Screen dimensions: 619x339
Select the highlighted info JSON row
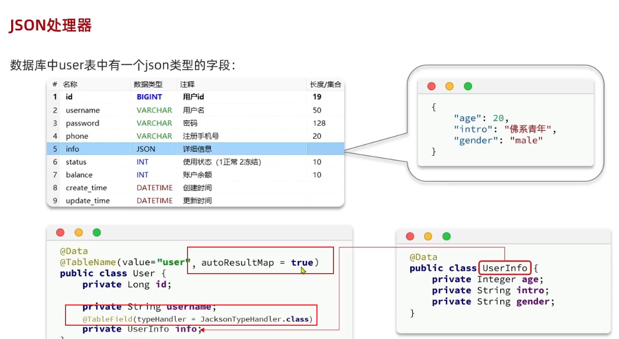coord(195,149)
